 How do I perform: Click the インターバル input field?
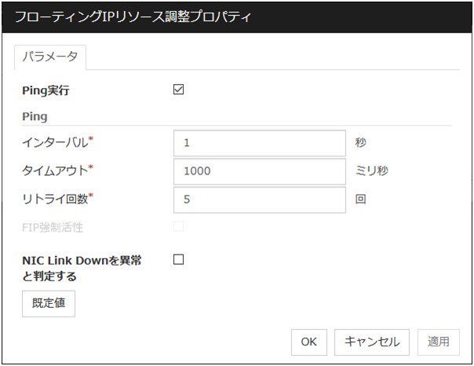pyautogui.click(x=259, y=144)
